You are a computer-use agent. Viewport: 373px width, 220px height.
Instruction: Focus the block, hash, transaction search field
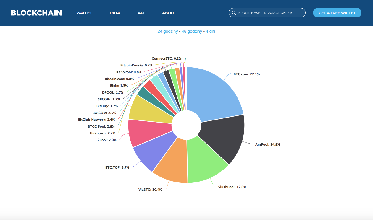[x=267, y=13]
